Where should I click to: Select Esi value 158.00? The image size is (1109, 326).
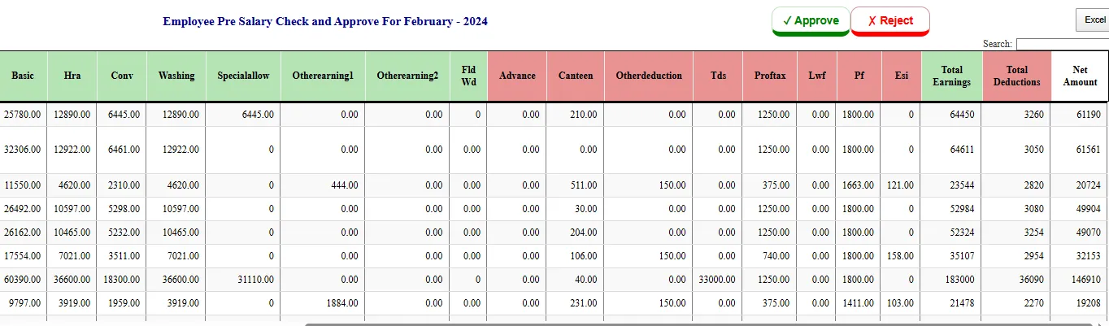click(900, 256)
